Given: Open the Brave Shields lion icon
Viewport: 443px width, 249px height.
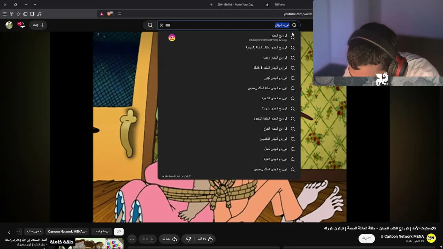Looking at the screenshot, I should (110, 14).
